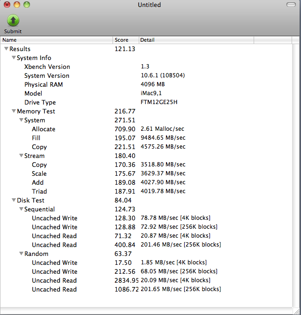
Task: Click detail 68.05 MB/sec [256K blocks]
Action: pos(179,271)
